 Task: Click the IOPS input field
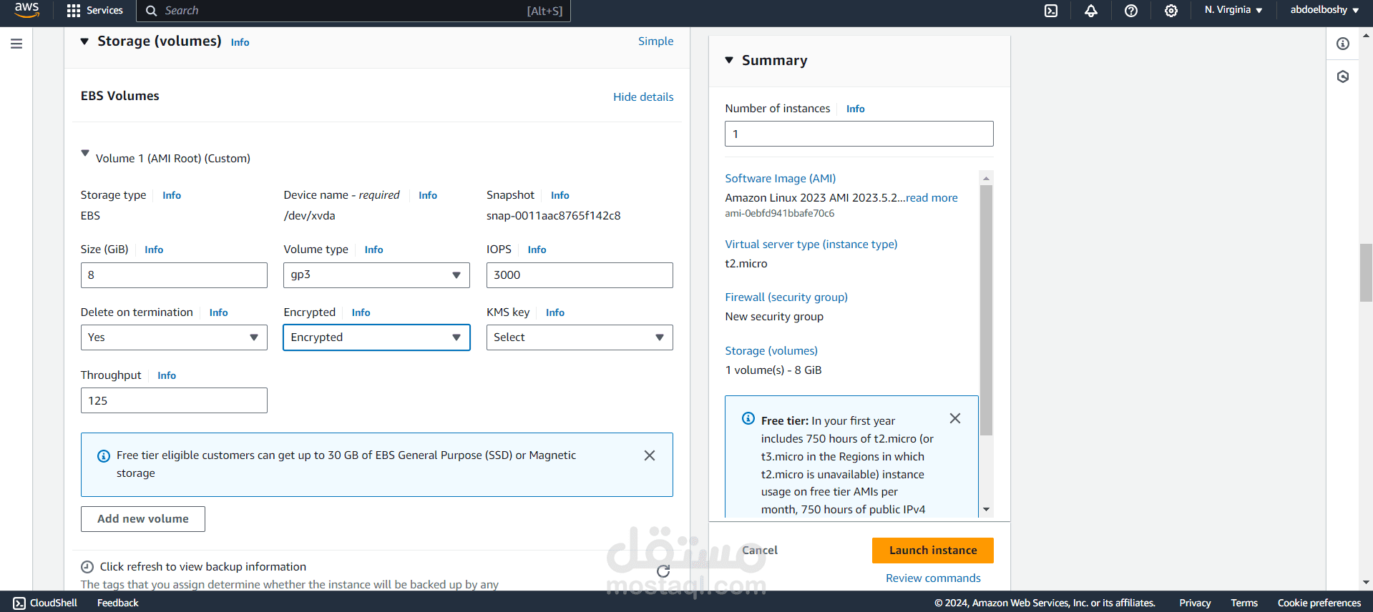coord(580,275)
